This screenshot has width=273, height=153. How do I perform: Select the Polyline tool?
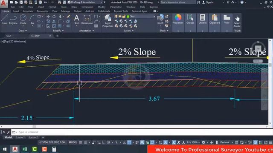13,19
